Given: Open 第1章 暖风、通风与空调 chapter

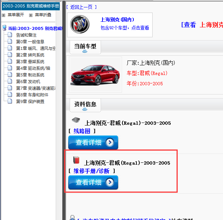Looking at the screenshot, I should [x=36, y=48].
